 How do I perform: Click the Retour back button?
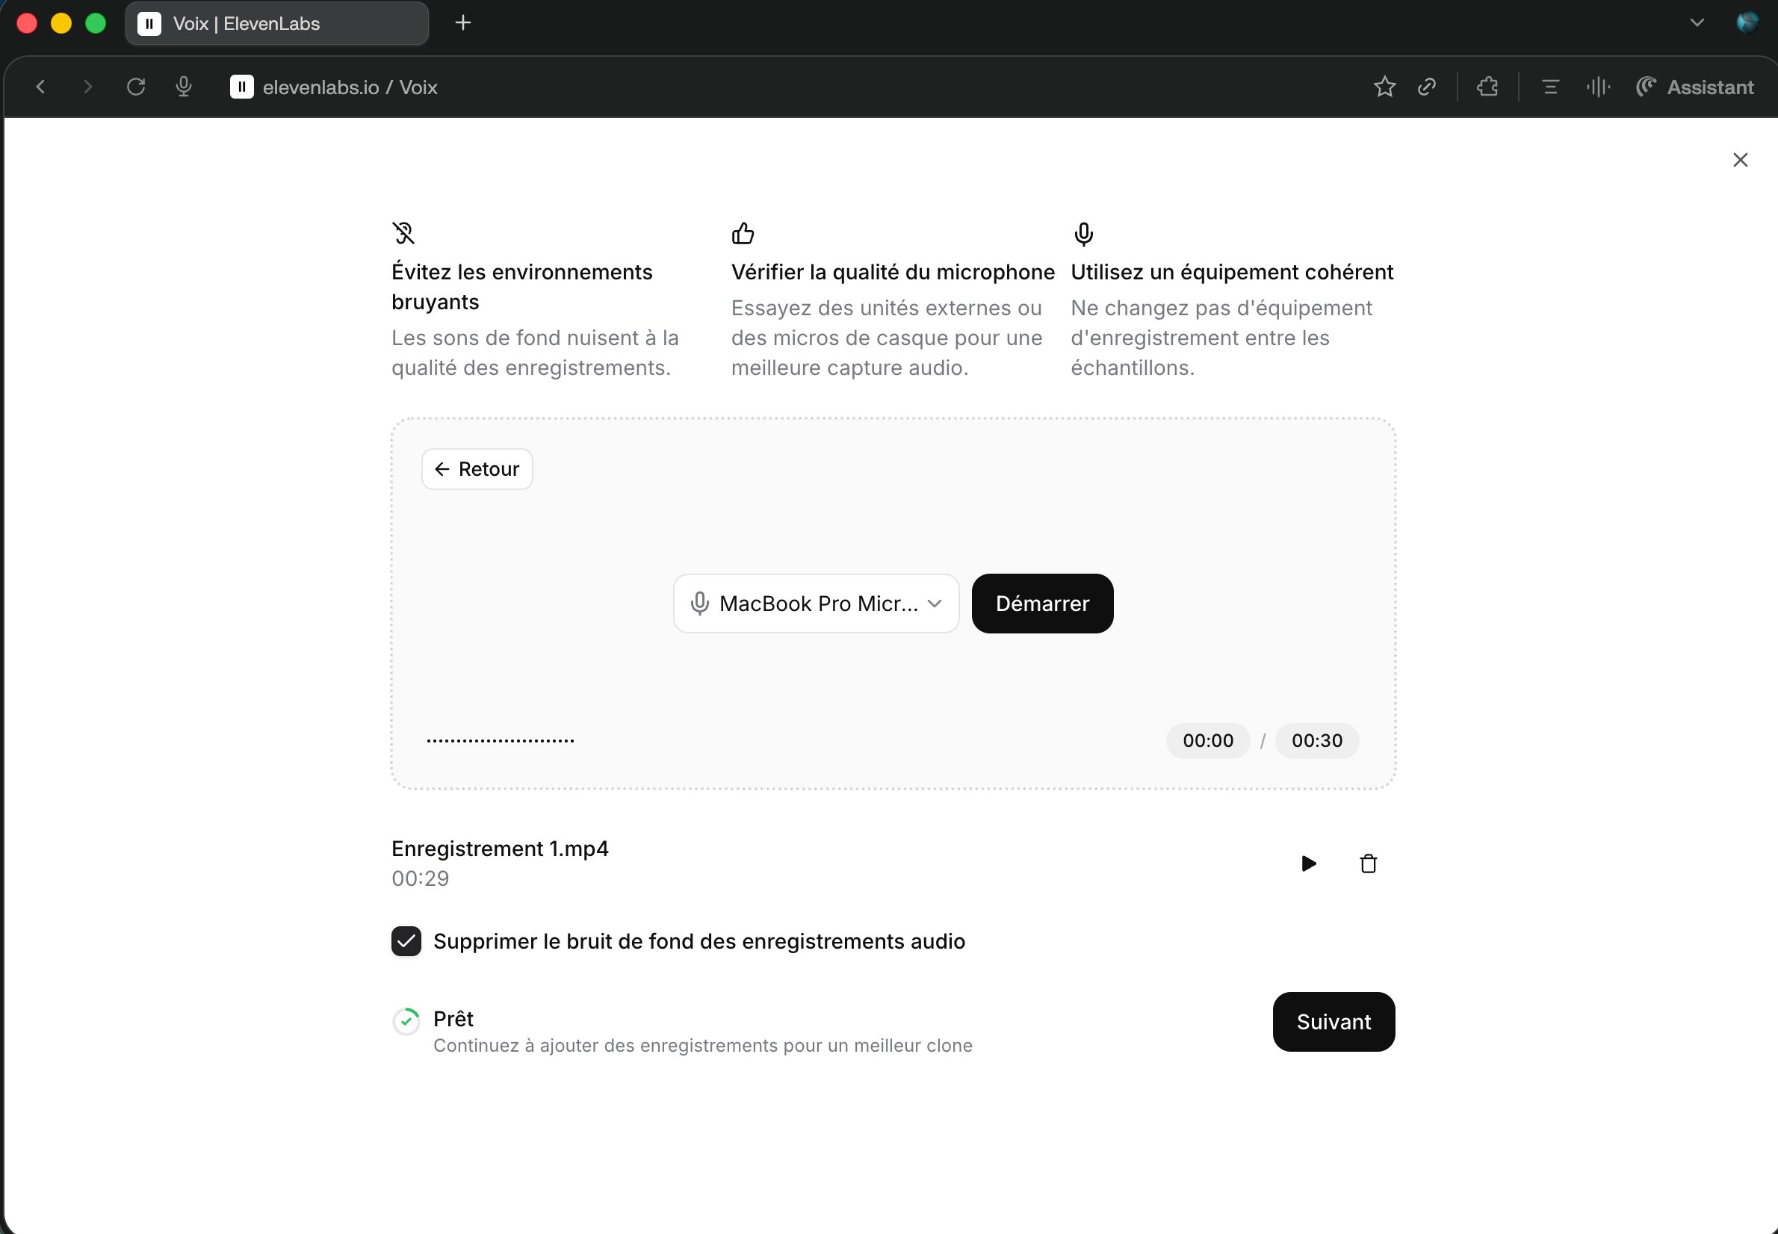click(477, 469)
